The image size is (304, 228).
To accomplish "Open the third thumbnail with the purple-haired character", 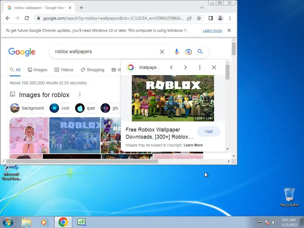I will [110, 135].
